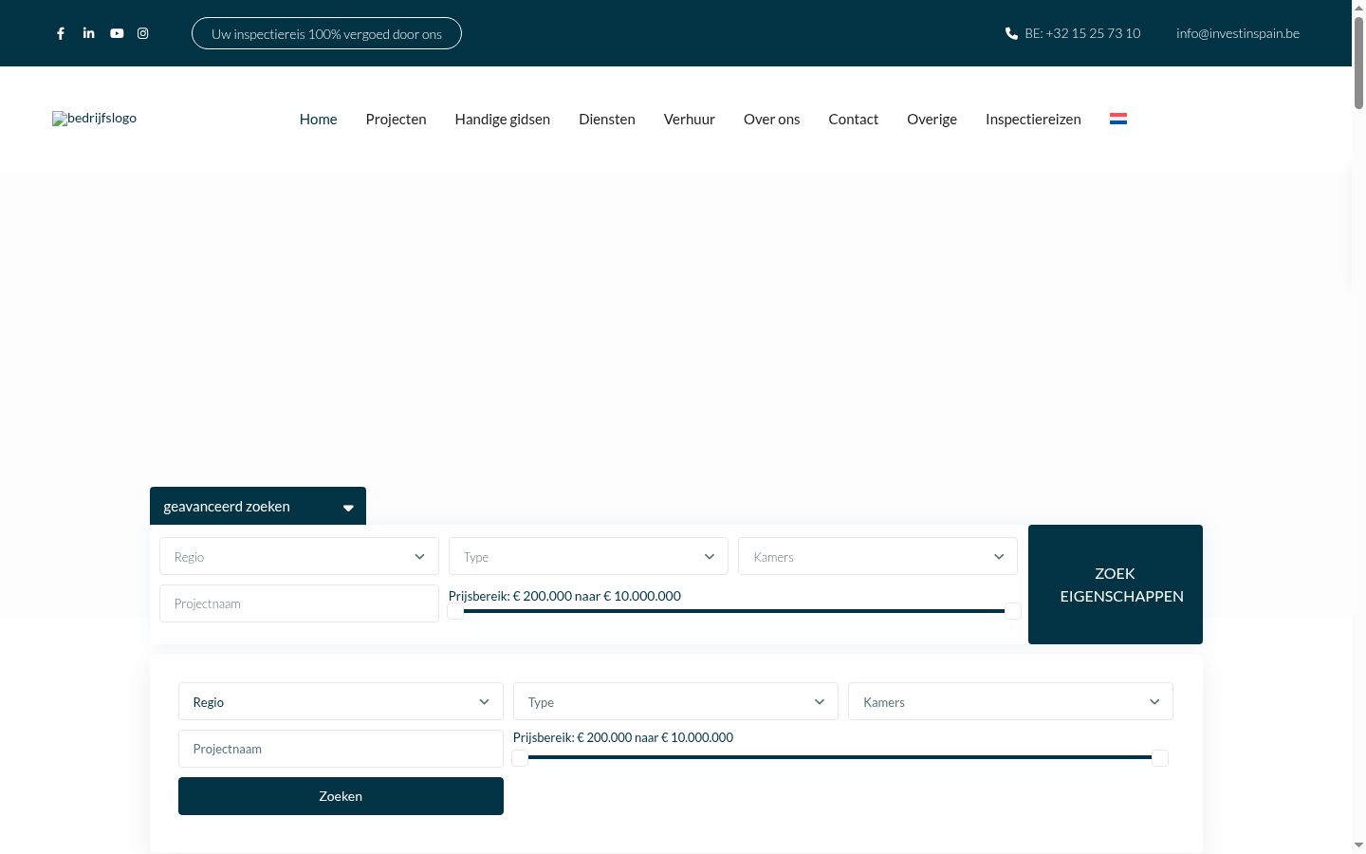The height and width of the screenshot is (854, 1366).
Task: Click the Dutch flag language icon
Action: tap(1118, 119)
